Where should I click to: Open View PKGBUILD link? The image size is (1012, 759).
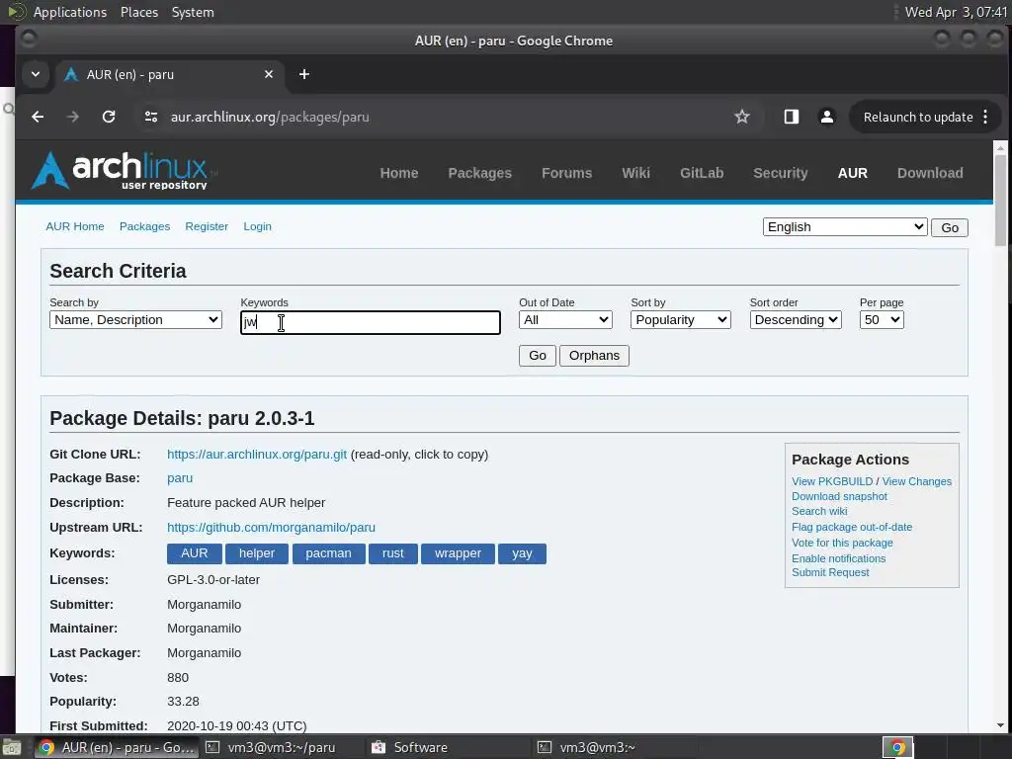832,481
